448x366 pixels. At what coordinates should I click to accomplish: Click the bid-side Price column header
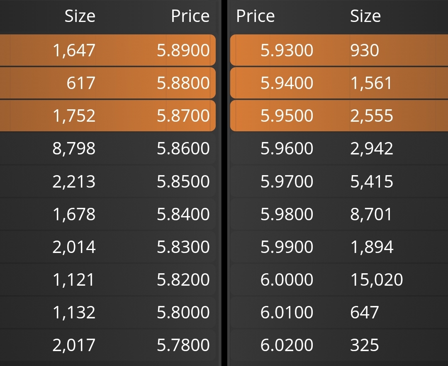[x=190, y=16]
